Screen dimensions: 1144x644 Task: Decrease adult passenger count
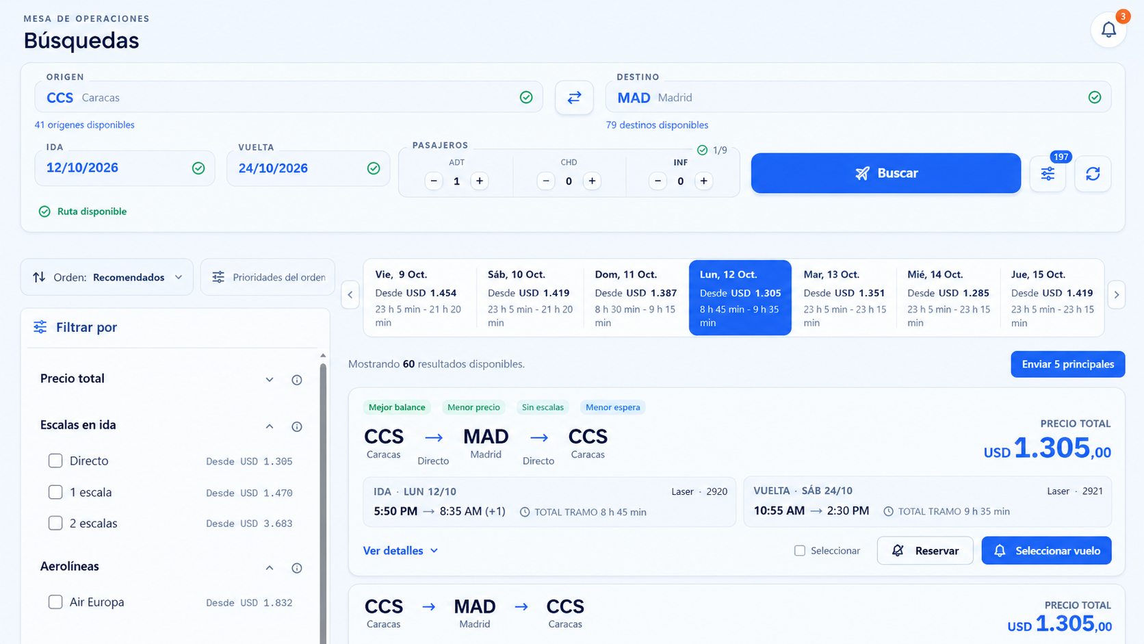(434, 181)
